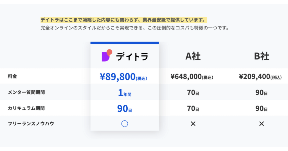The width and height of the screenshot is (288, 151).
Task: Click the メンター質問期間 row label
Action: tap(26, 92)
